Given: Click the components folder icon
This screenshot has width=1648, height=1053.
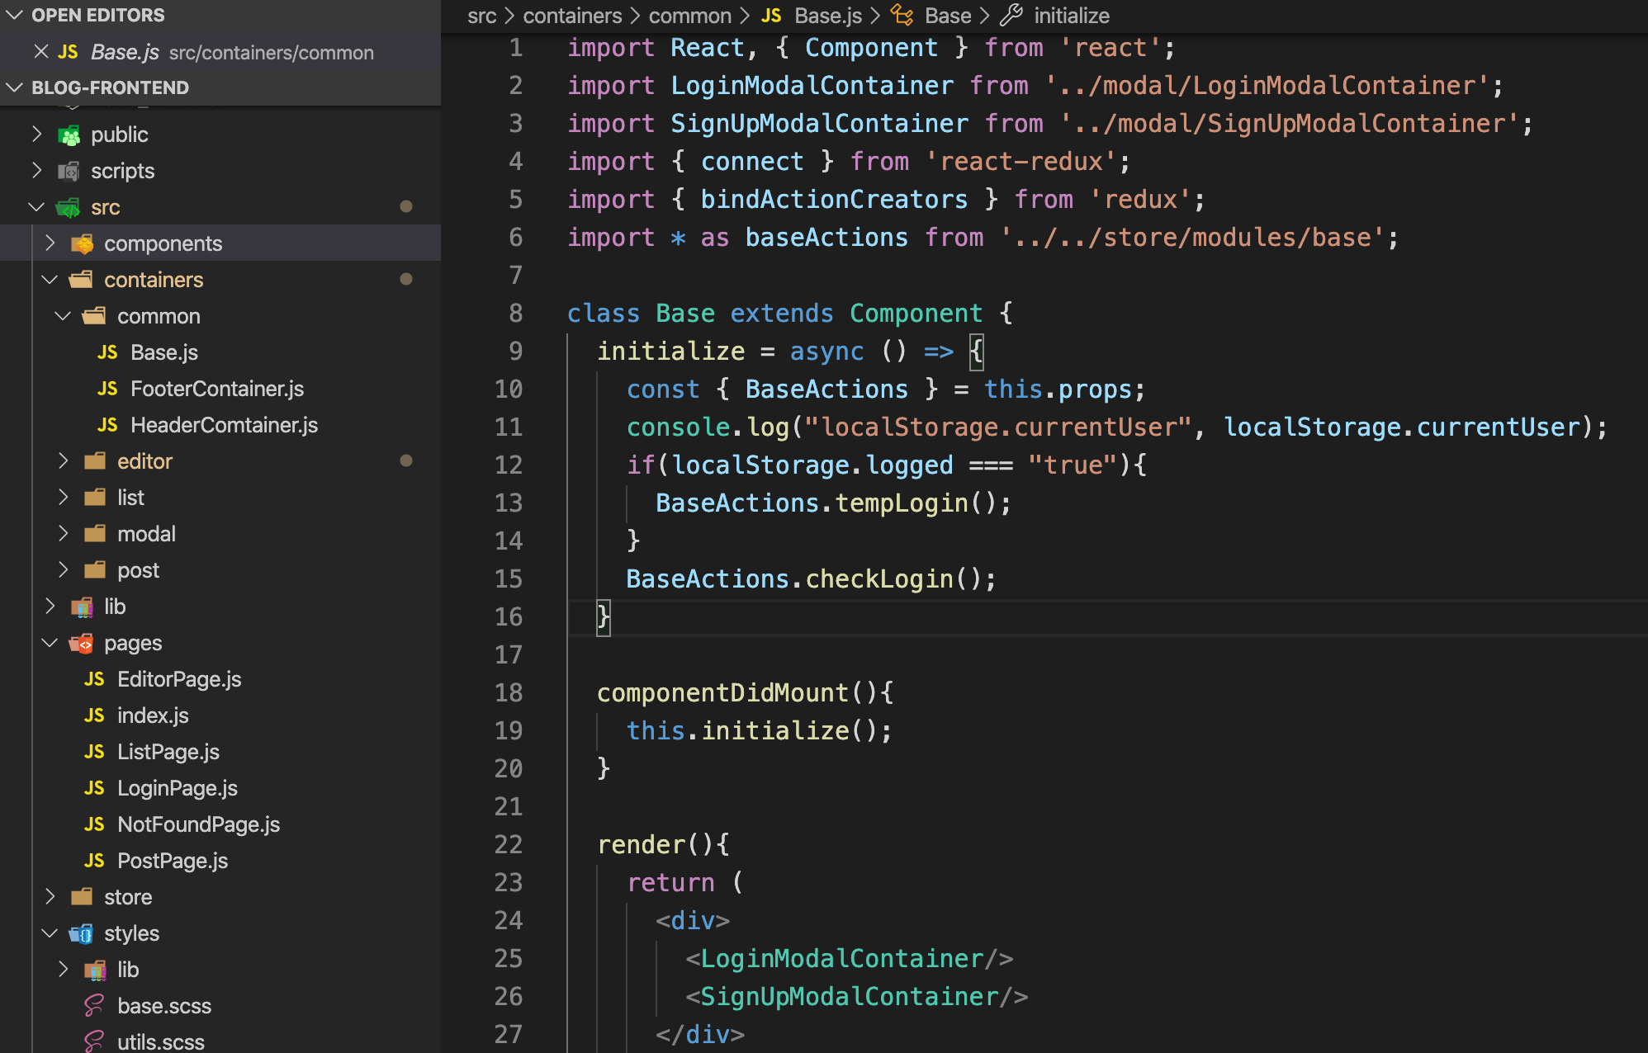Looking at the screenshot, I should point(82,244).
